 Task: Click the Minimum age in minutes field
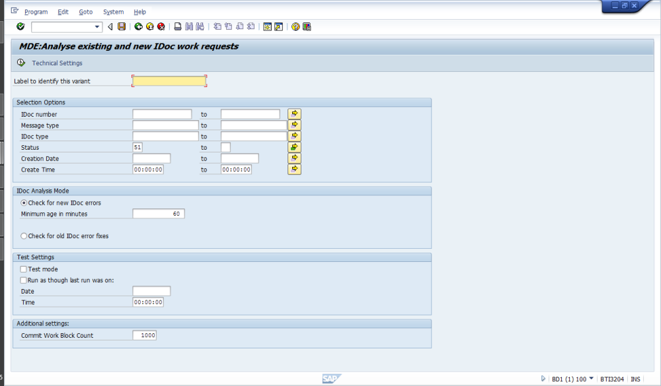[x=159, y=213]
